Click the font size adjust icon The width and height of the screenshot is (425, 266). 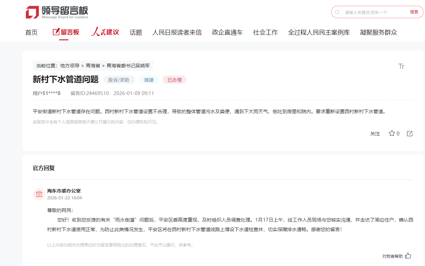tap(401, 66)
